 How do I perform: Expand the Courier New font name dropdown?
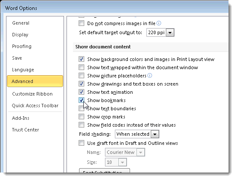tap(140, 152)
